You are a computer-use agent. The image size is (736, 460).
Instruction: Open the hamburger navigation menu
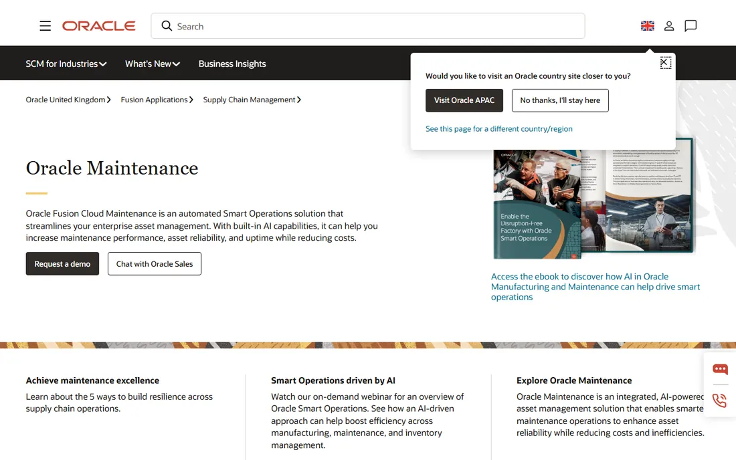point(45,26)
